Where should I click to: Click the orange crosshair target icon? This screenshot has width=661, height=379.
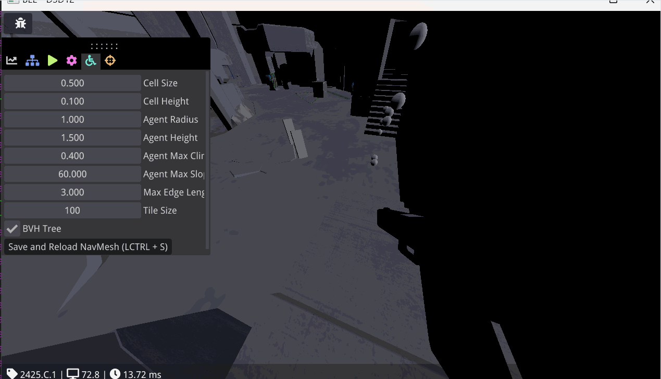110,60
